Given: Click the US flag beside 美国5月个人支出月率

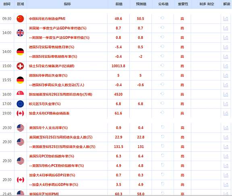Looking at the screenshot, I should [x=21, y=128].
